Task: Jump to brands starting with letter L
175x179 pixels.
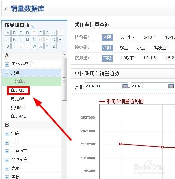Action: [x=21, y=39]
